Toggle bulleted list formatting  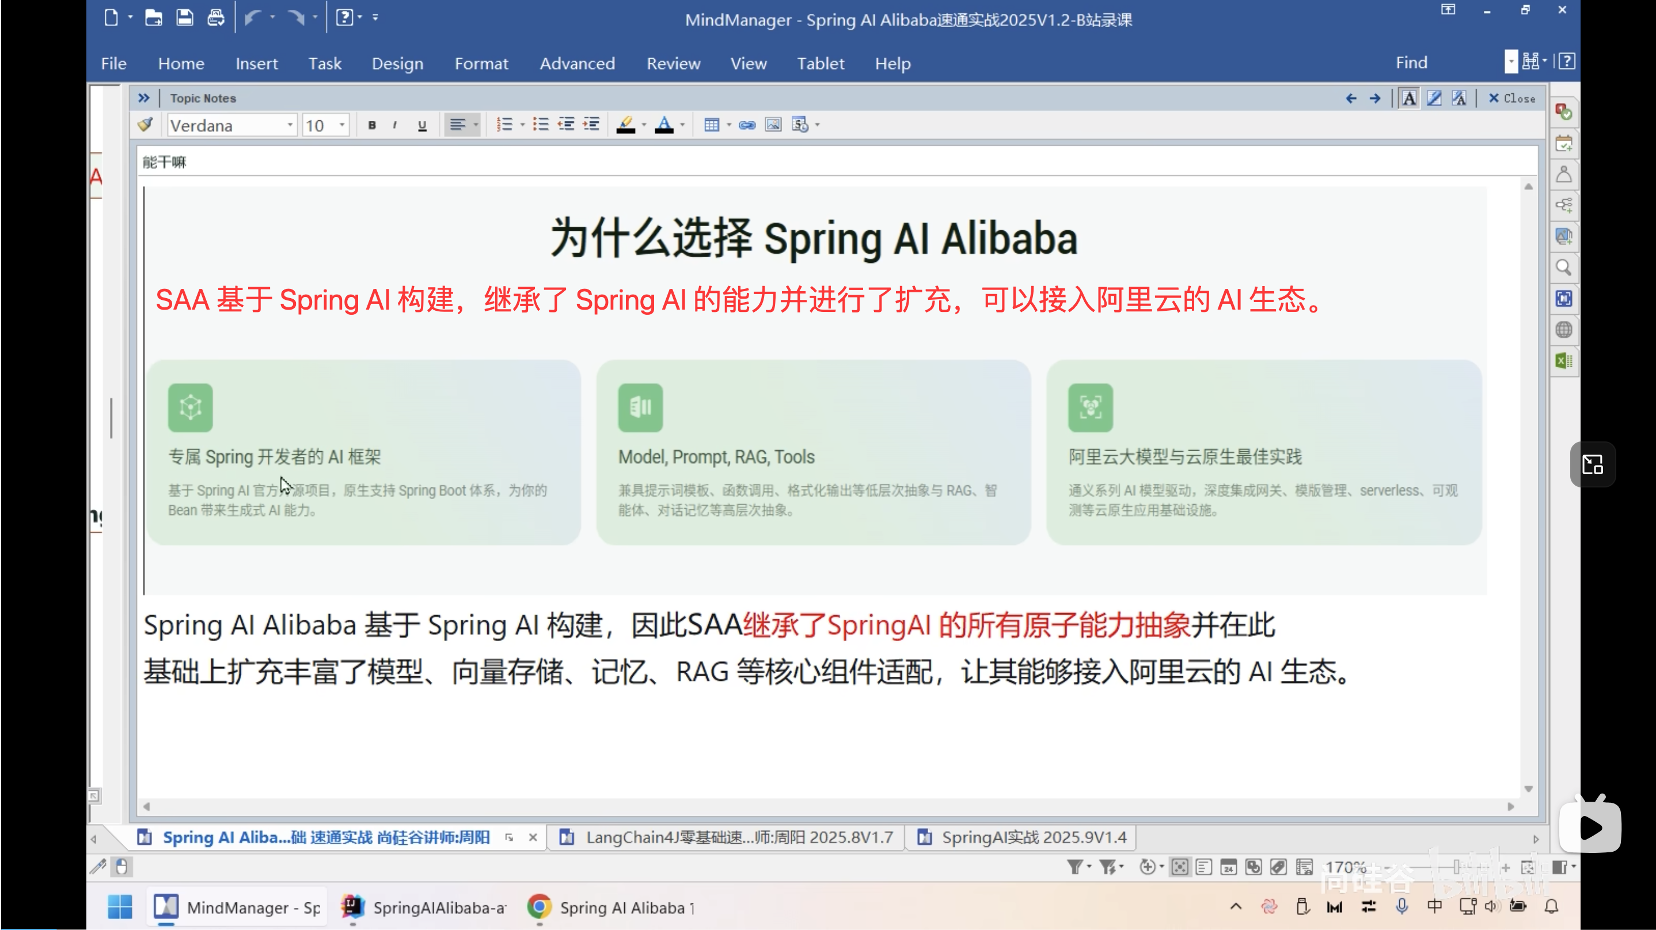[540, 125]
